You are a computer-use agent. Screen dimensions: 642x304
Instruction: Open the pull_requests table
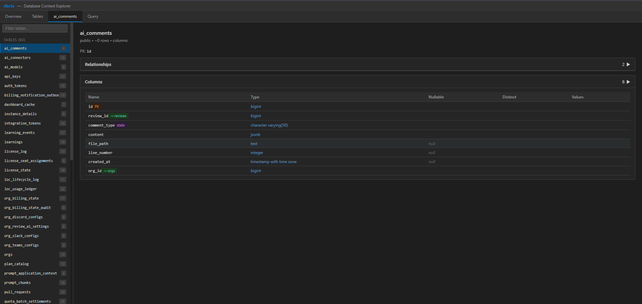click(35, 292)
